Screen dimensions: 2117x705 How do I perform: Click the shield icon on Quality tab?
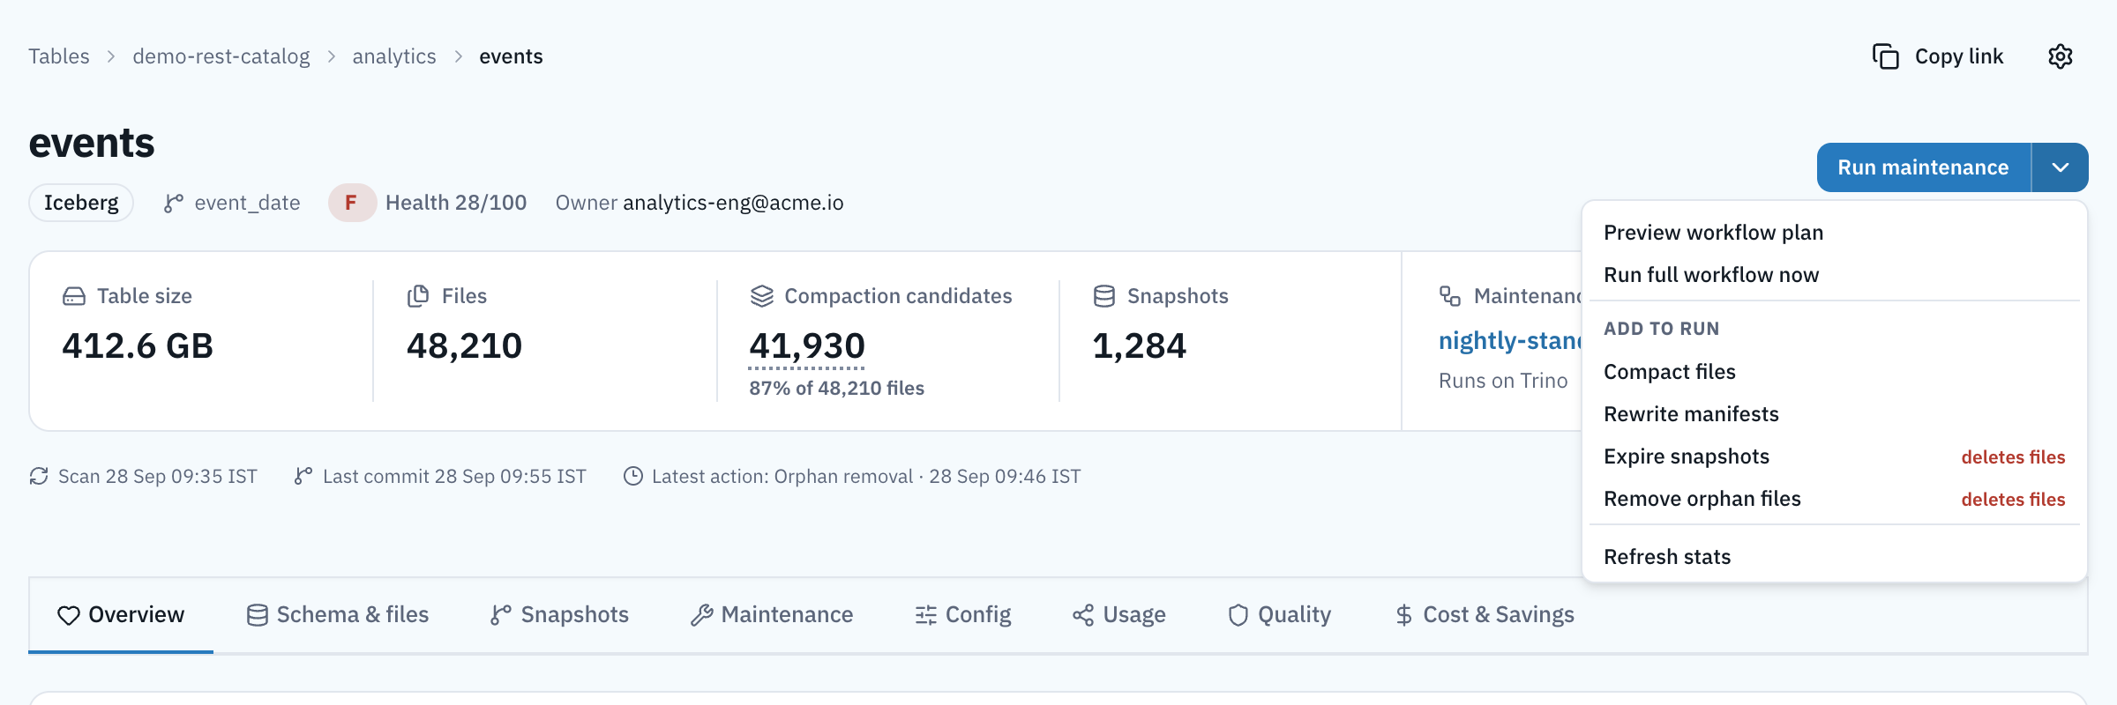1238,615
